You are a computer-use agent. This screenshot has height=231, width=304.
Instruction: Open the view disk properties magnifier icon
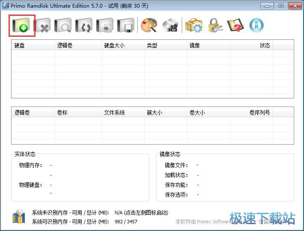click(63, 25)
